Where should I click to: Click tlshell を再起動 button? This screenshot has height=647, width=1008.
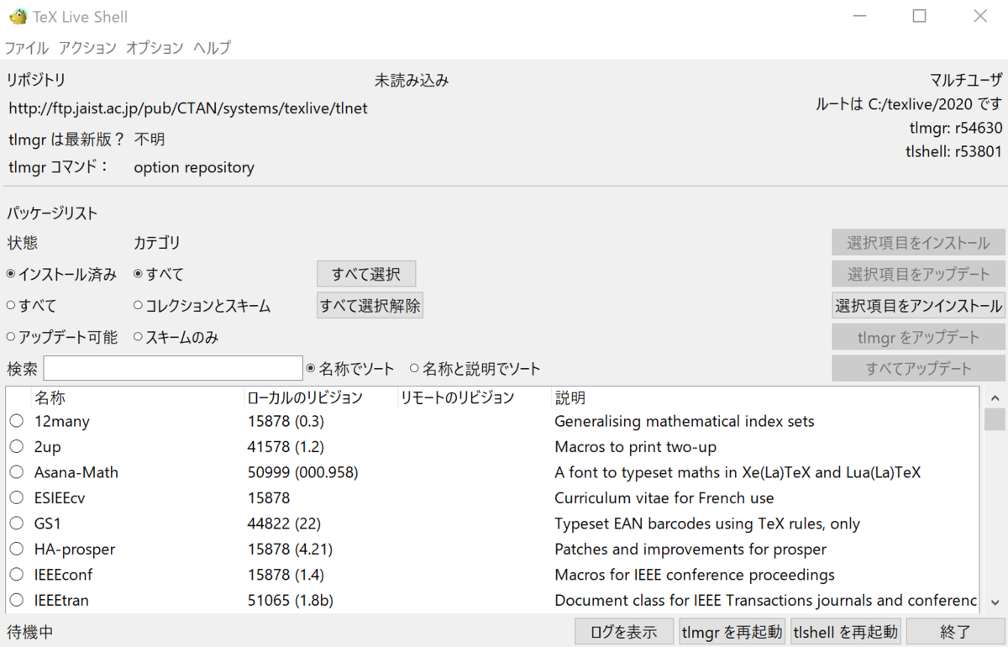click(846, 631)
